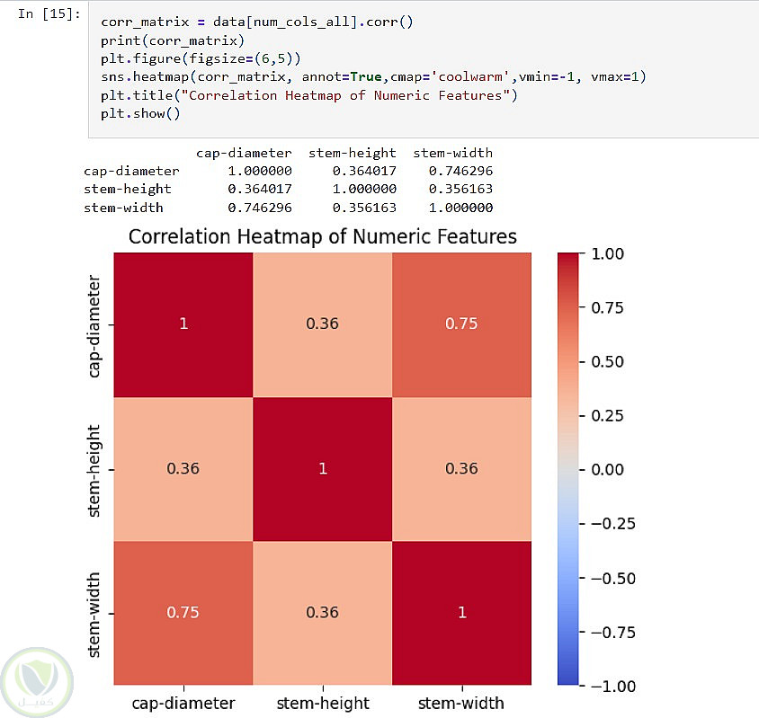
Task: Click the 0.00 tick label on the colorbar
Action: click(613, 469)
